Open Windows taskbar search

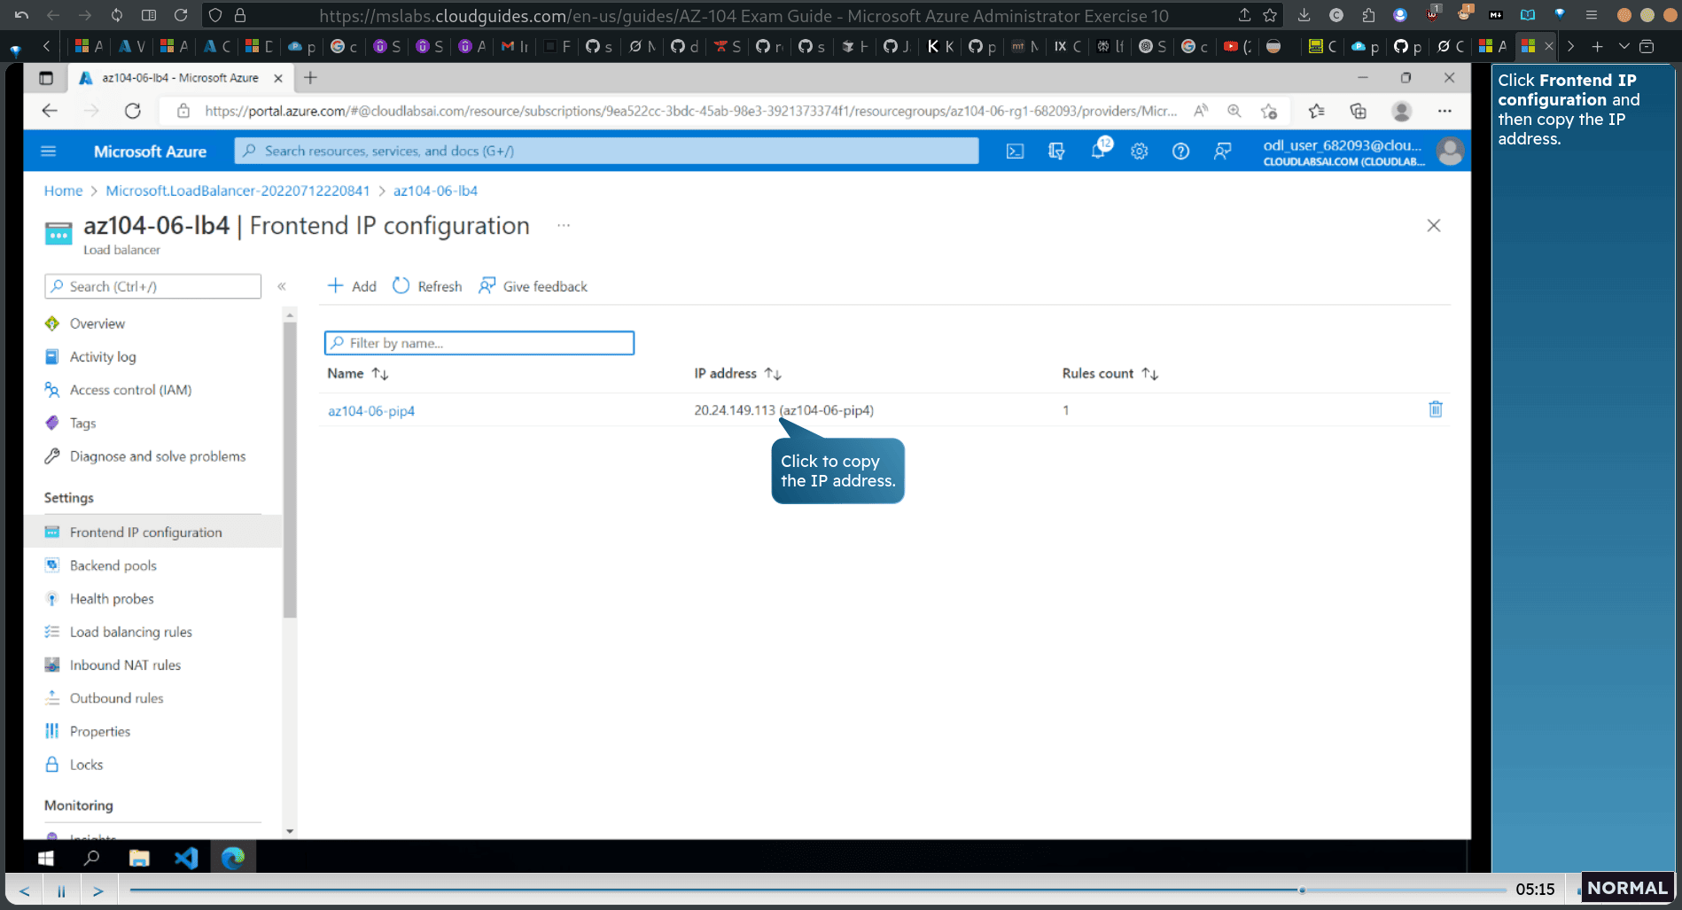pos(91,858)
